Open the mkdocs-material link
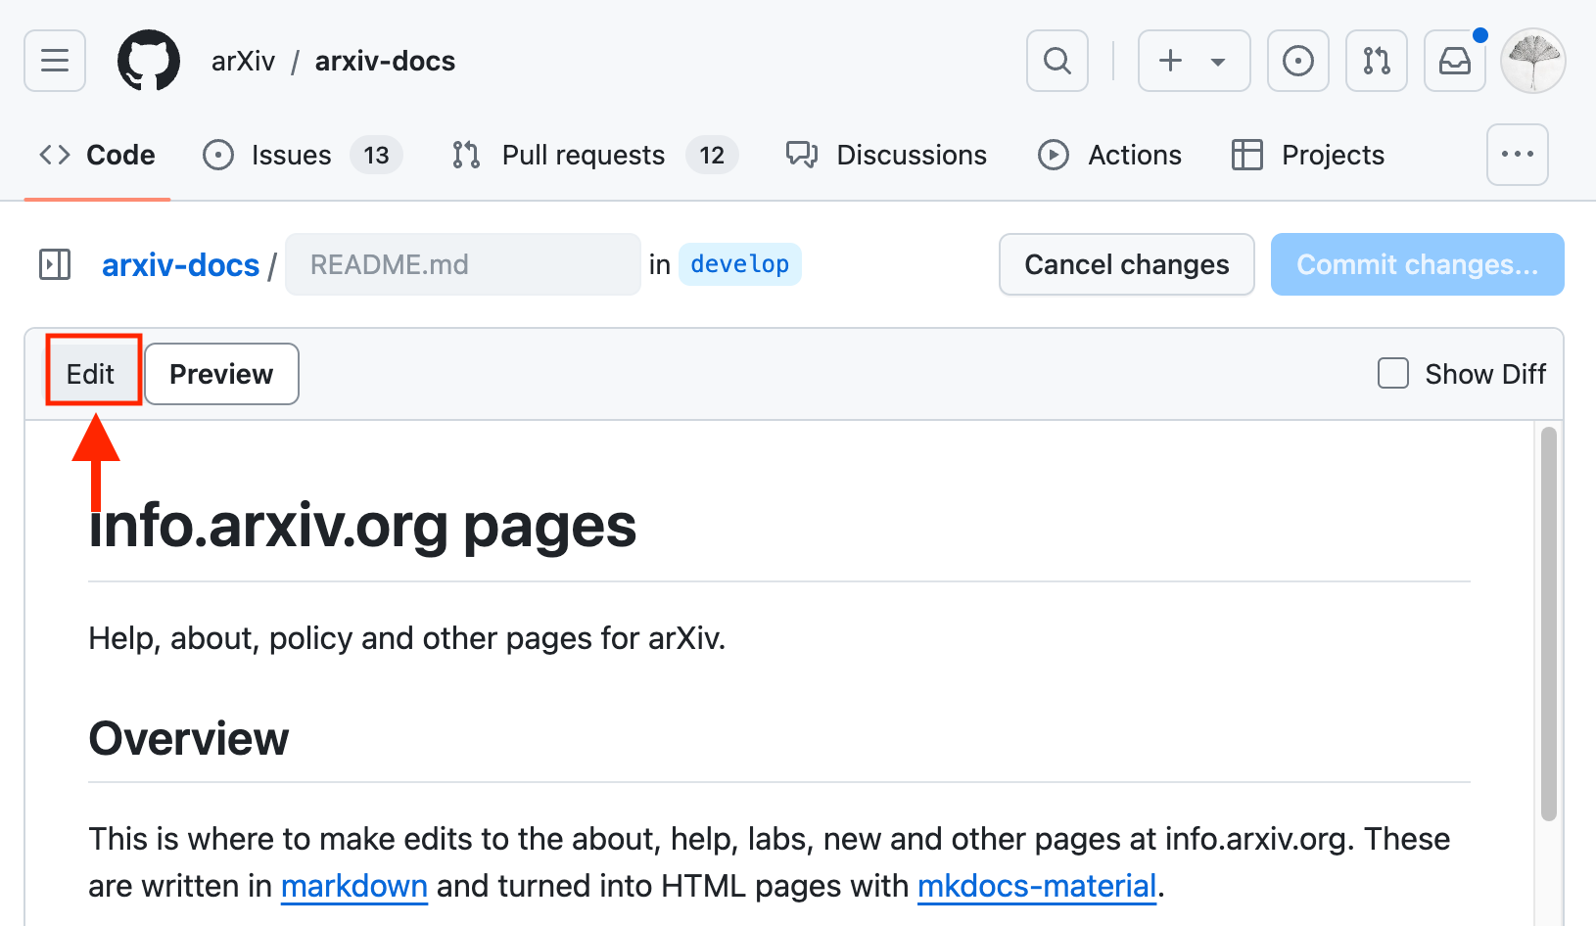The image size is (1596, 926). click(1037, 885)
